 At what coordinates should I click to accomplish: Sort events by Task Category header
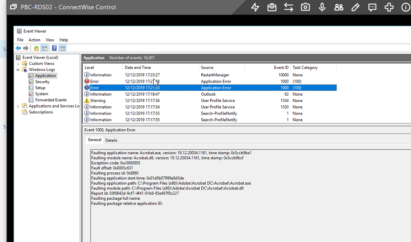click(314, 67)
